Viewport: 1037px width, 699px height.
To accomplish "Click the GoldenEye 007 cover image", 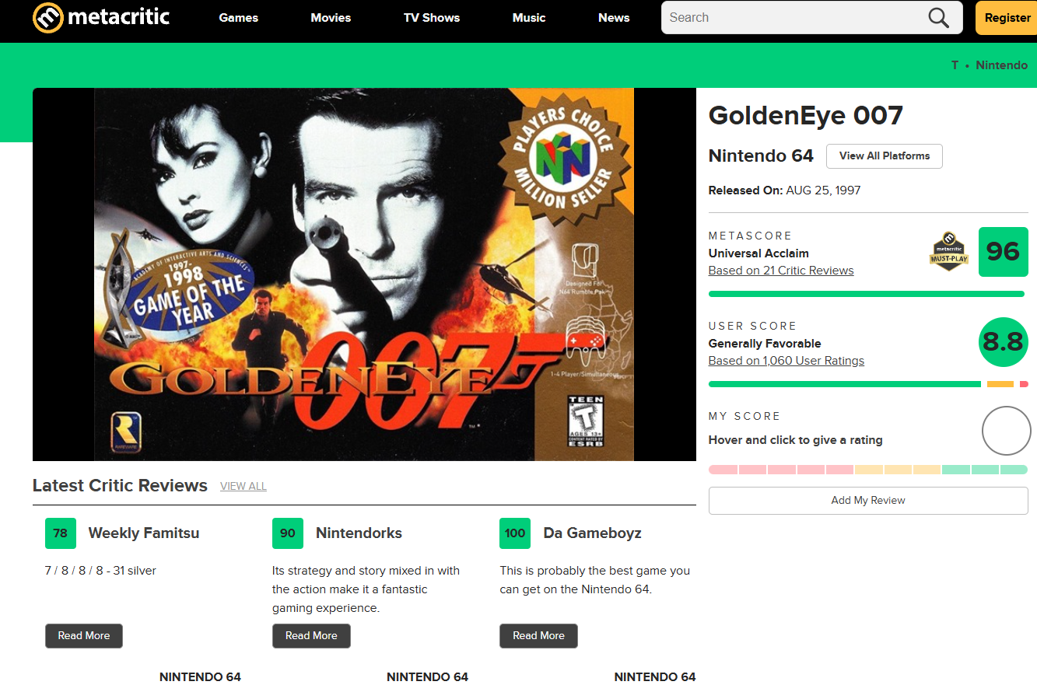I will click(364, 274).
